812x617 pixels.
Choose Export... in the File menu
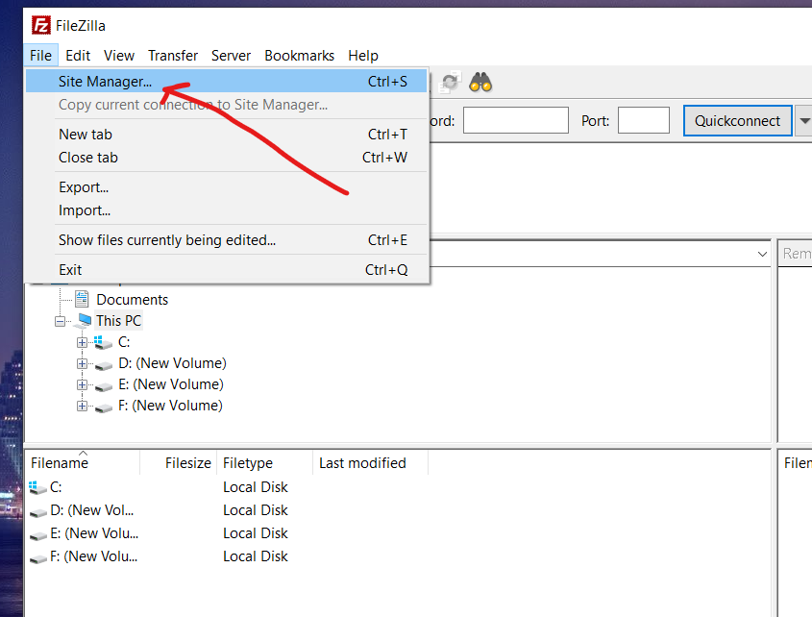[x=84, y=187]
